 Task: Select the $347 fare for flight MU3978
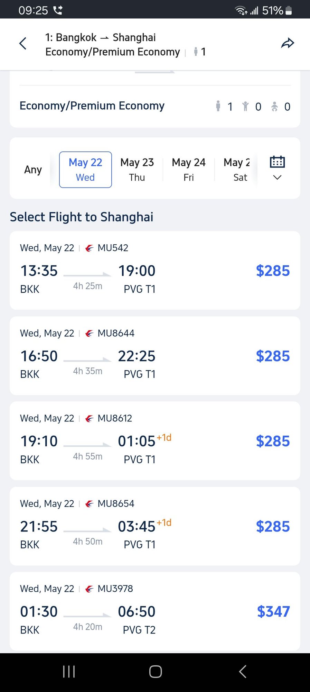pos(273,611)
